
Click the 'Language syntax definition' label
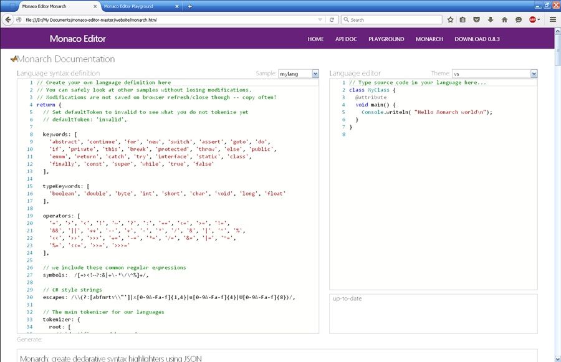pos(59,74)
